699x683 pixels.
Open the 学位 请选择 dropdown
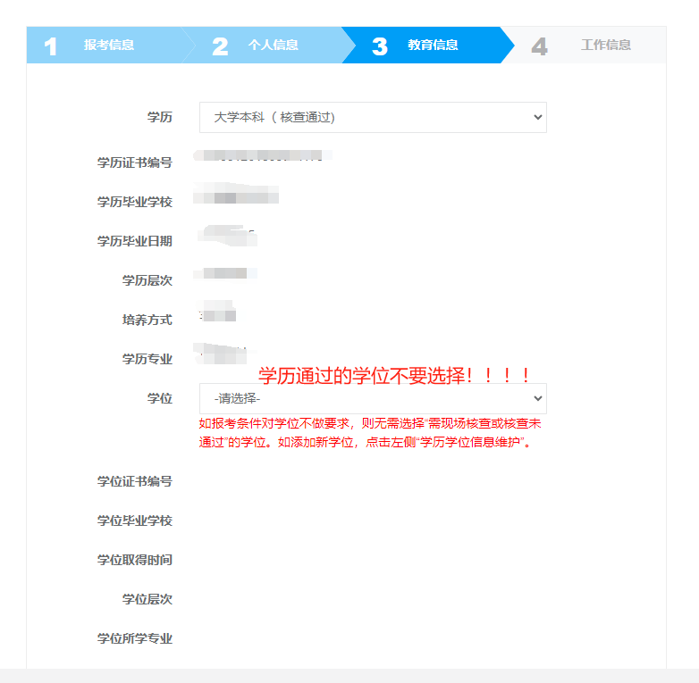click(373, 398)
